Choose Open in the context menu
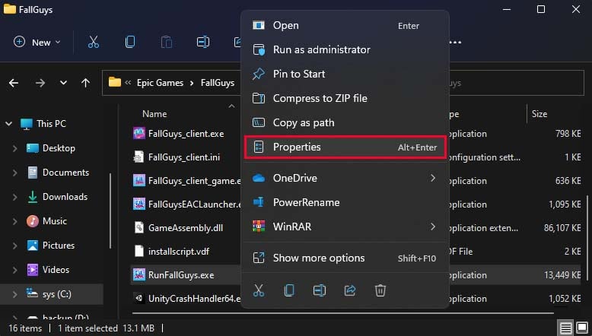Image resolution: width=592 pixels, height=336 pixels. 345,25
